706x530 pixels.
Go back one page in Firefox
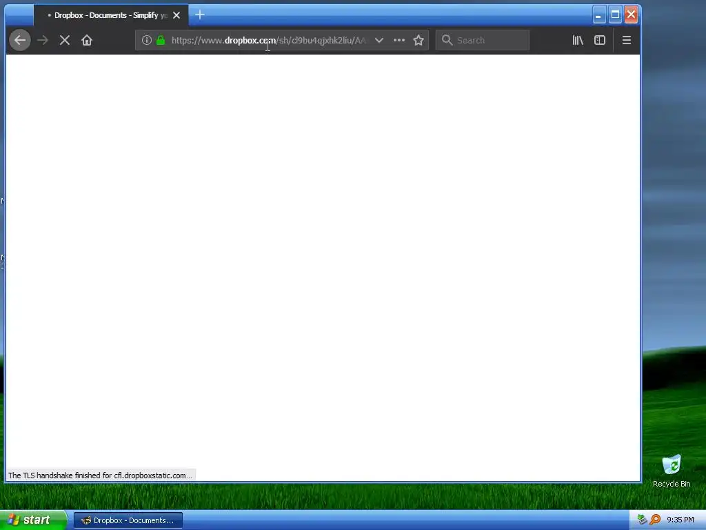click(20, 40)
